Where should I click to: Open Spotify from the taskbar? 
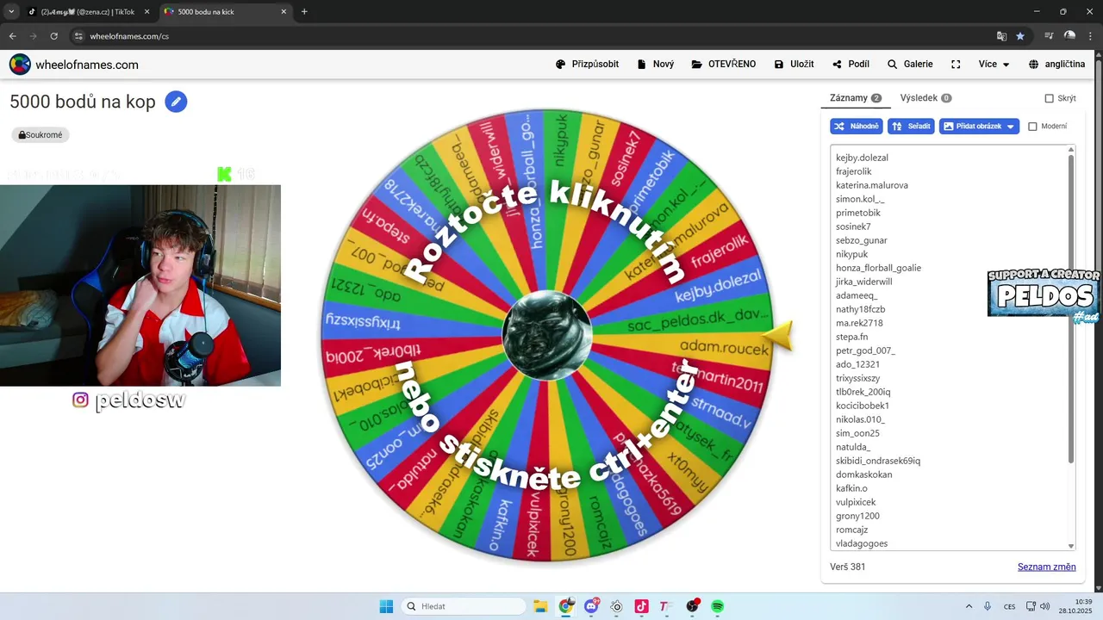[x=717, y=606]
